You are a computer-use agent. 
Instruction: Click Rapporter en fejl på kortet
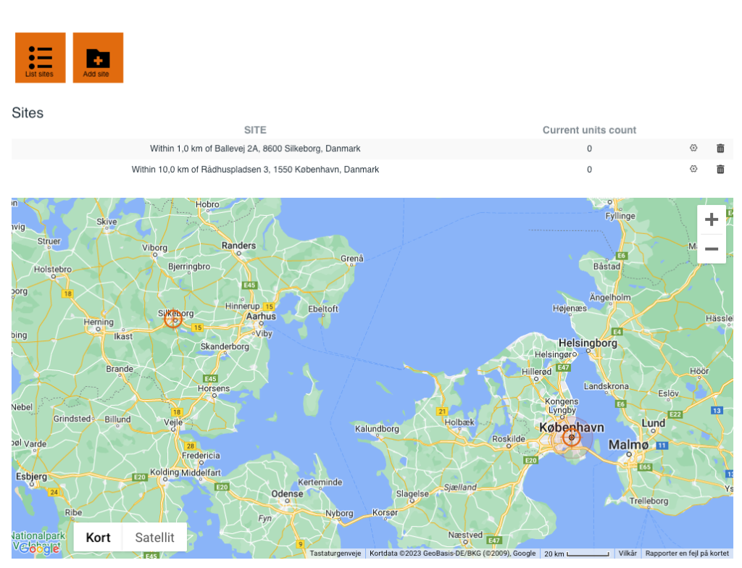pyautogui.click(x=687, y=554)
